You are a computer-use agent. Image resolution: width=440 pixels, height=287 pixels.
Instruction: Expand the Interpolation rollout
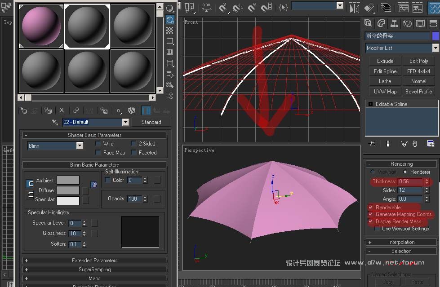pyautogui.click(x=401, y=242)
